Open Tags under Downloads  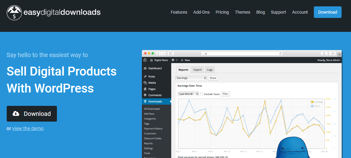tap(147, 124)
